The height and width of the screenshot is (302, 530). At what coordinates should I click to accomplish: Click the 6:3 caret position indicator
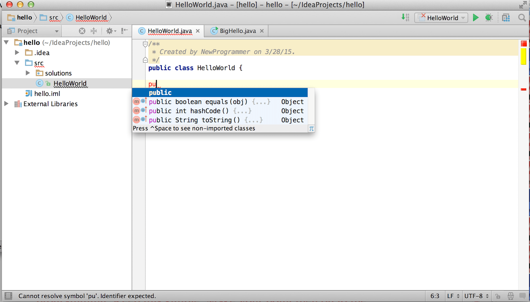point(435,296)
